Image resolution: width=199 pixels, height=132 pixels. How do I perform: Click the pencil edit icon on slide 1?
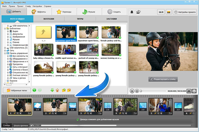[15, 113]
